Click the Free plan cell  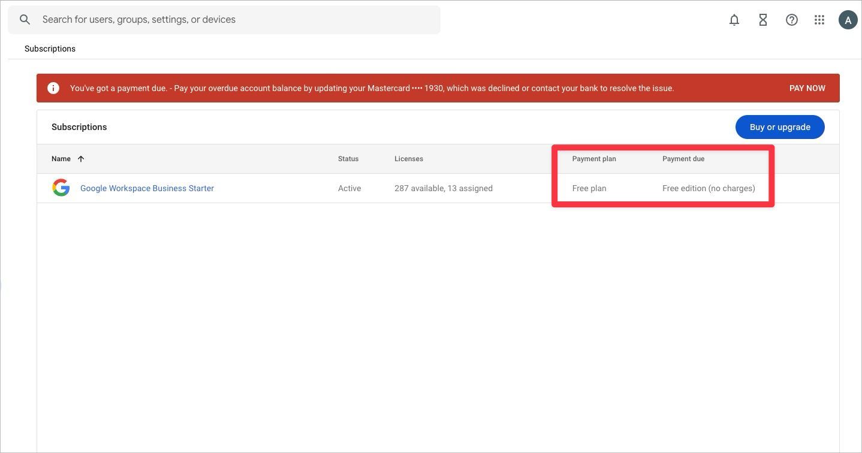click(x=589, y=188)
